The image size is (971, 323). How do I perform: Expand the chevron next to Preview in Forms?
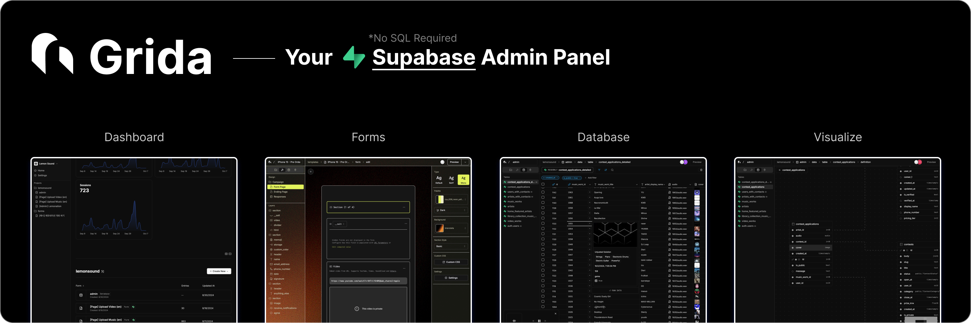click(465, 162)
